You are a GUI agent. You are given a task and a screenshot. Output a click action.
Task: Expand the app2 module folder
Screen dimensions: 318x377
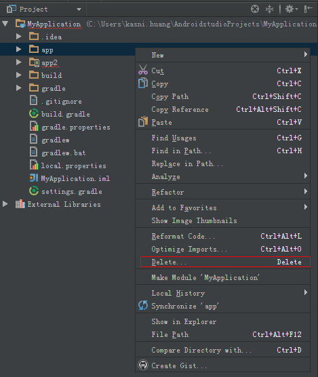18,62
